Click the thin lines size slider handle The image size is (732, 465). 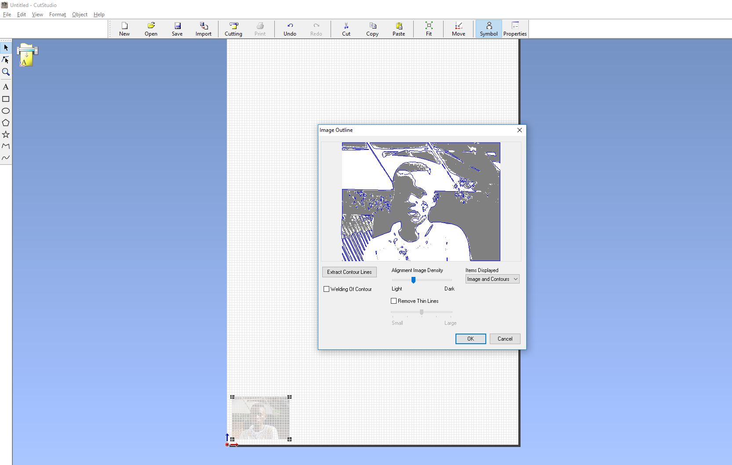(x=422, y=312)
